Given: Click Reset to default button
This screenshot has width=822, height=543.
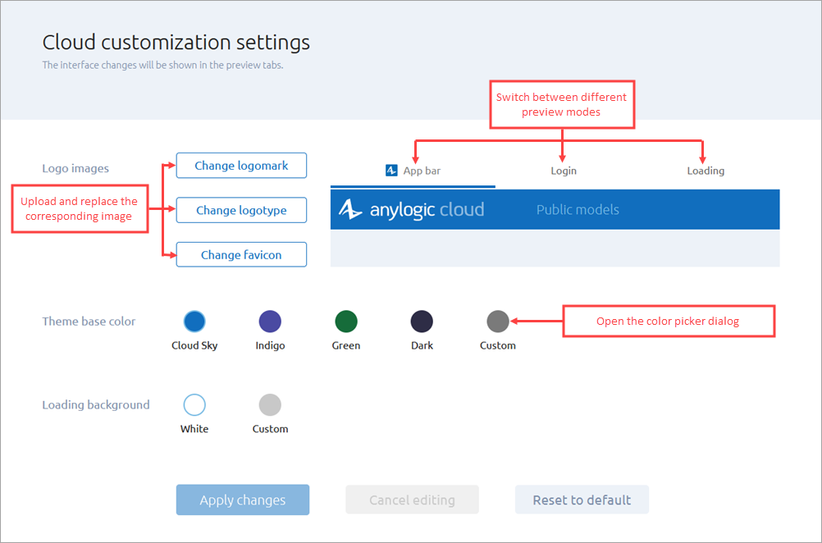Looking at the screenshot, I should pyautogui.click(x=582, y=500).
